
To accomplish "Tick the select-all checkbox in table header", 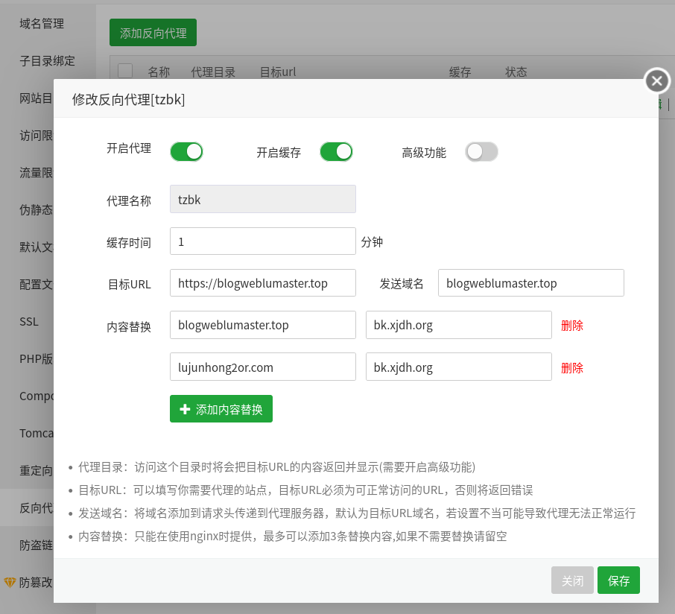I will pos(125,72).
